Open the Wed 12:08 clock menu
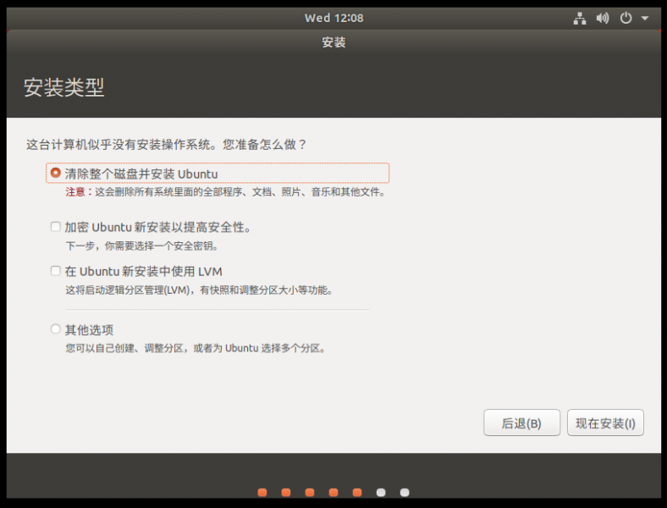The image size is (667, 508). [333, 18]
